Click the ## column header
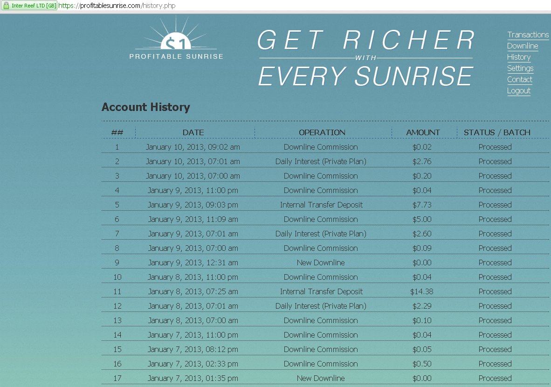The height and width of the screenshot is (387, 551). 117,132
